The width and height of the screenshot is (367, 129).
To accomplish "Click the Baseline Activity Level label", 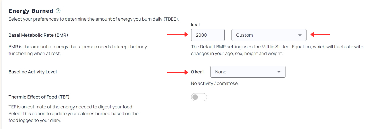I will click(x=33, y=72).
